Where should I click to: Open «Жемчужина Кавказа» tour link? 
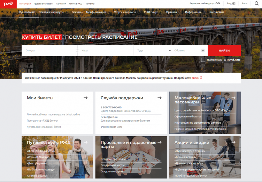pyautogui.click(x=41, y=151)
